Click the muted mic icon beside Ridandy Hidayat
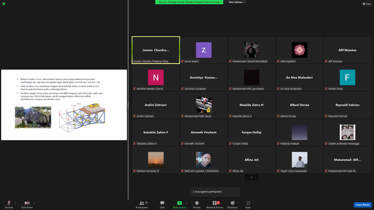 (278, 143)
